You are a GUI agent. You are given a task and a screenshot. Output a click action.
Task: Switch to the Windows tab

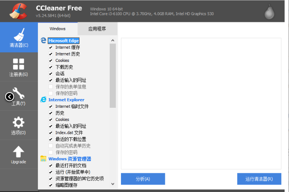tap(58, 29)
